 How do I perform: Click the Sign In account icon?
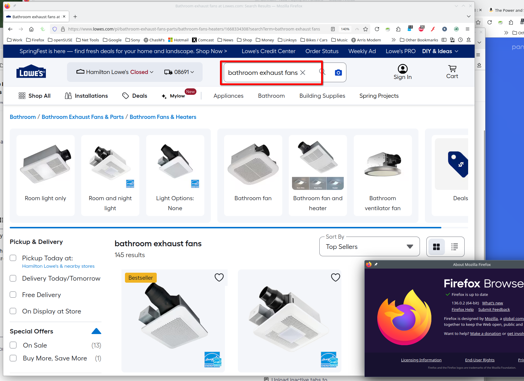pos(403,72)
